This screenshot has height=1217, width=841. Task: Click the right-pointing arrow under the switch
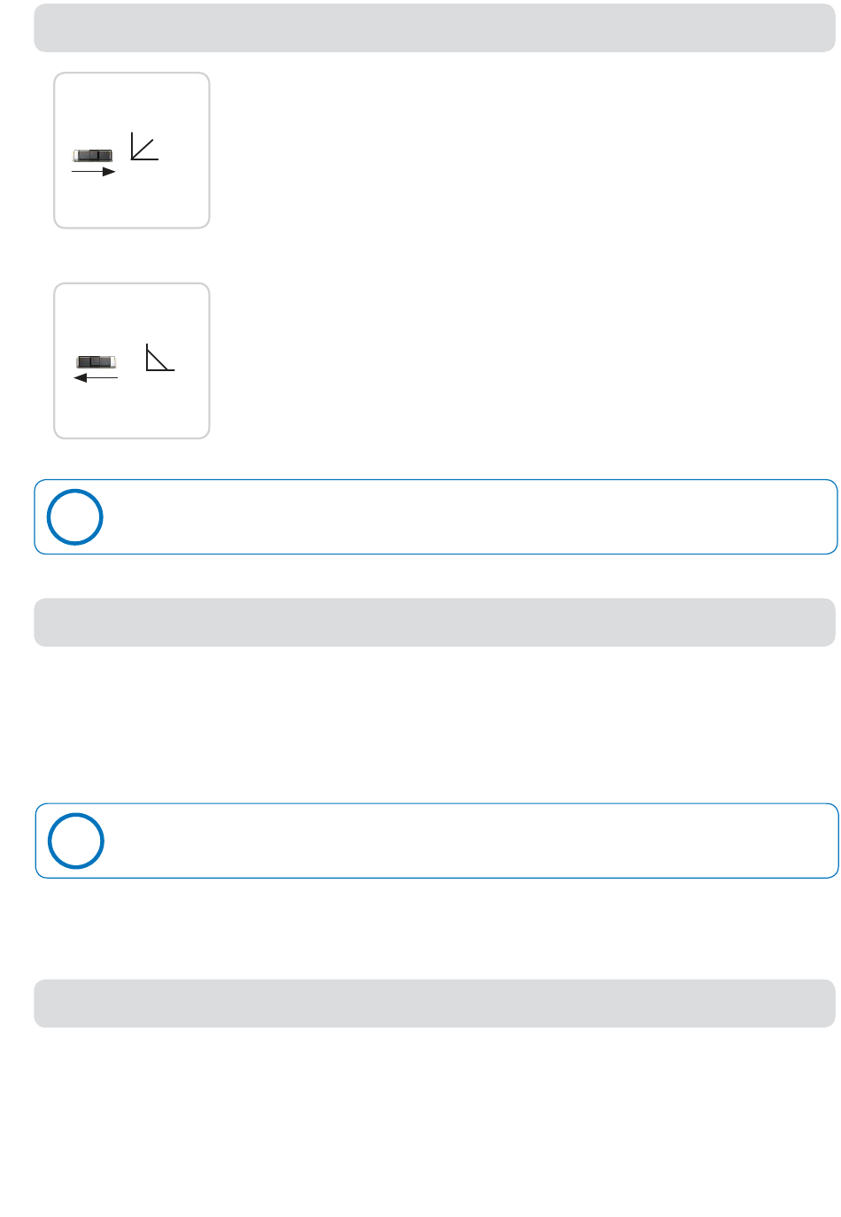(94, 172)
